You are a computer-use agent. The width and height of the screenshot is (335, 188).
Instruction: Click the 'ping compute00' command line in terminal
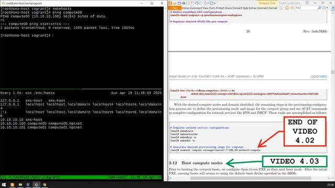coord(41,13)
